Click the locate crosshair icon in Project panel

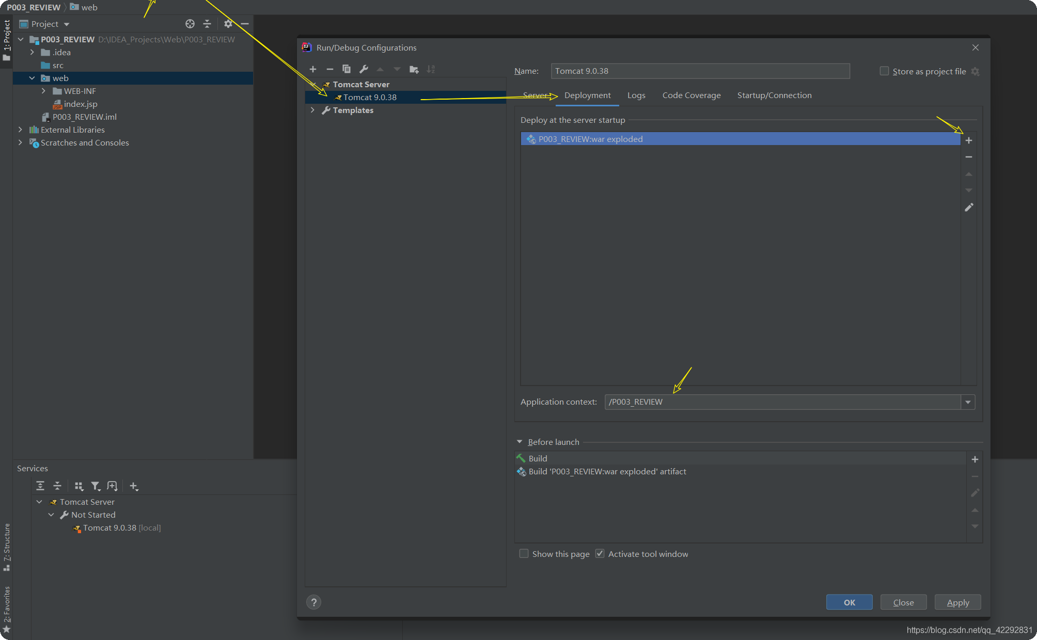[190, 24]
